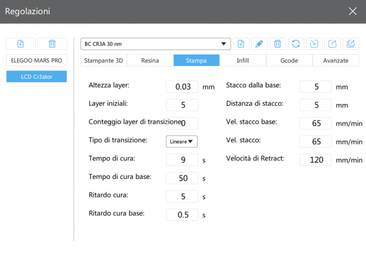The image size is (366, 255).
Task: Click the circular arrows reset profile icon
Action: [296, 44]
